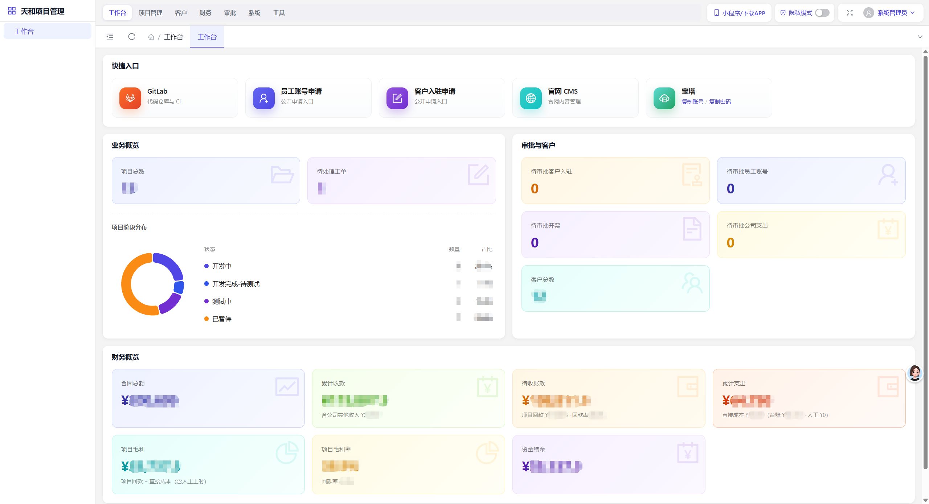Open the 项目管理 top menu

[x=151, y=13]
